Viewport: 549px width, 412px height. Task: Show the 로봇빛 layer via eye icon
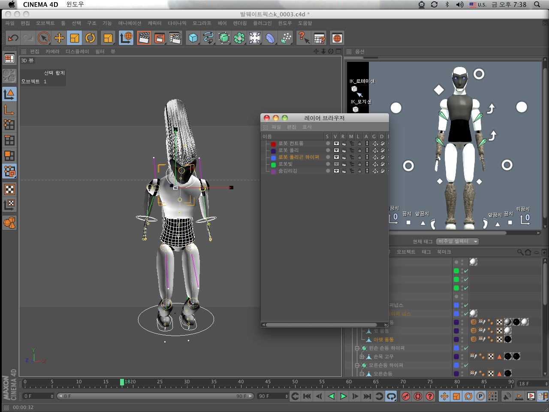(x=336, y=164)
